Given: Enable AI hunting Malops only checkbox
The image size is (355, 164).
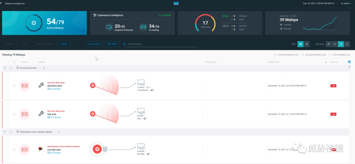Looking at the screenshot, I should pyautogui.click(x=274, y=55).
